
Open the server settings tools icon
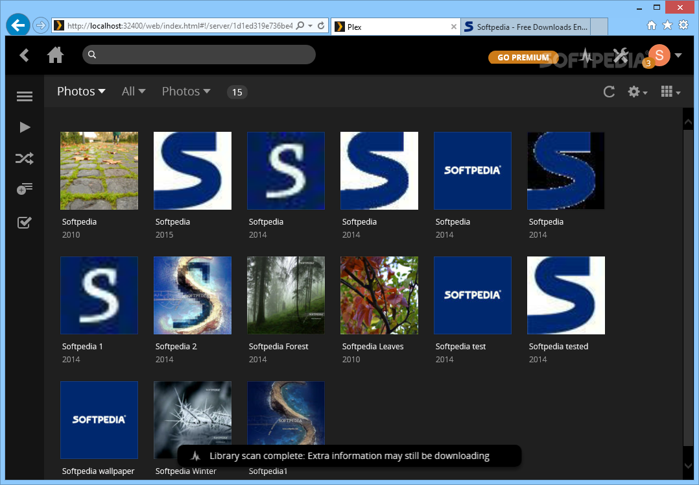(621, 56)
